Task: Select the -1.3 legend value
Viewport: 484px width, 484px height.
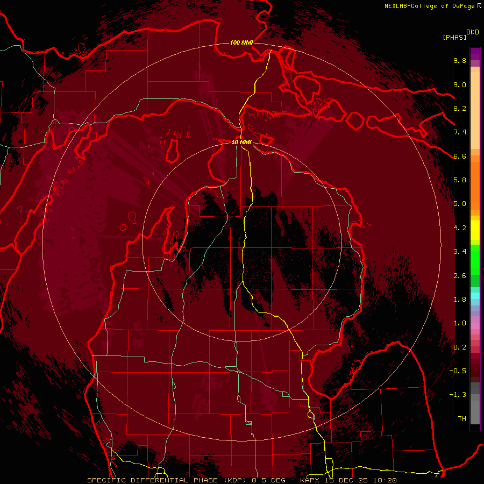Action: (458, 395)
